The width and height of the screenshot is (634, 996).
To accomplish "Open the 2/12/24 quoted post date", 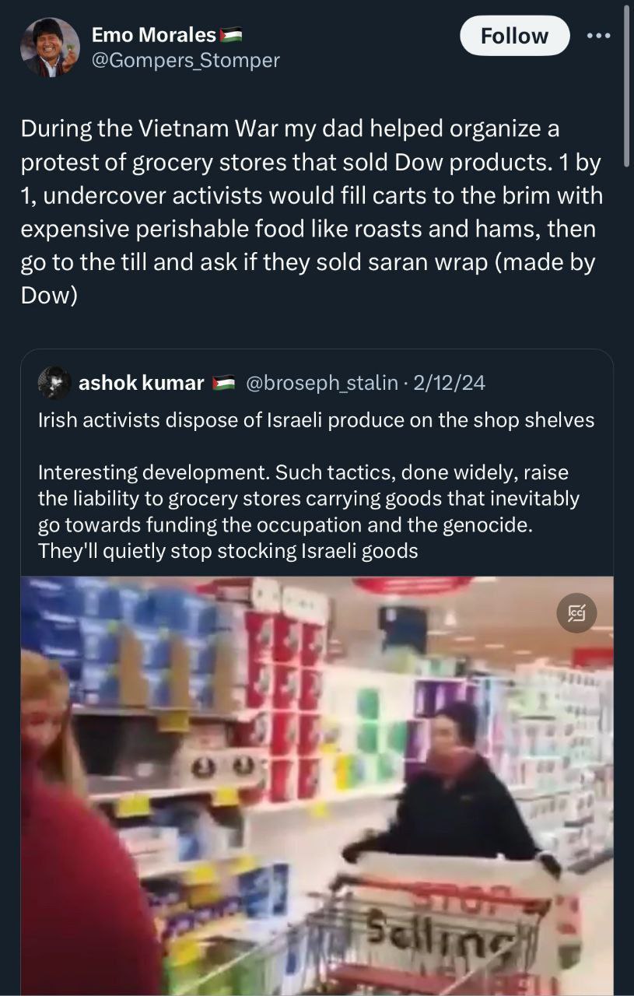I will pyautogui.click(x=450, y=383).
